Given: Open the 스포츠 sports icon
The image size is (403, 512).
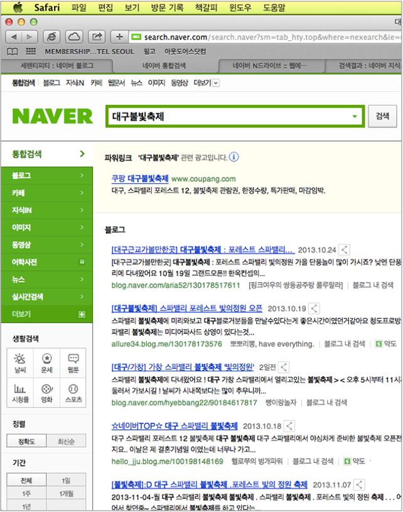Looking at the screenshot, I should pos(73,393).
